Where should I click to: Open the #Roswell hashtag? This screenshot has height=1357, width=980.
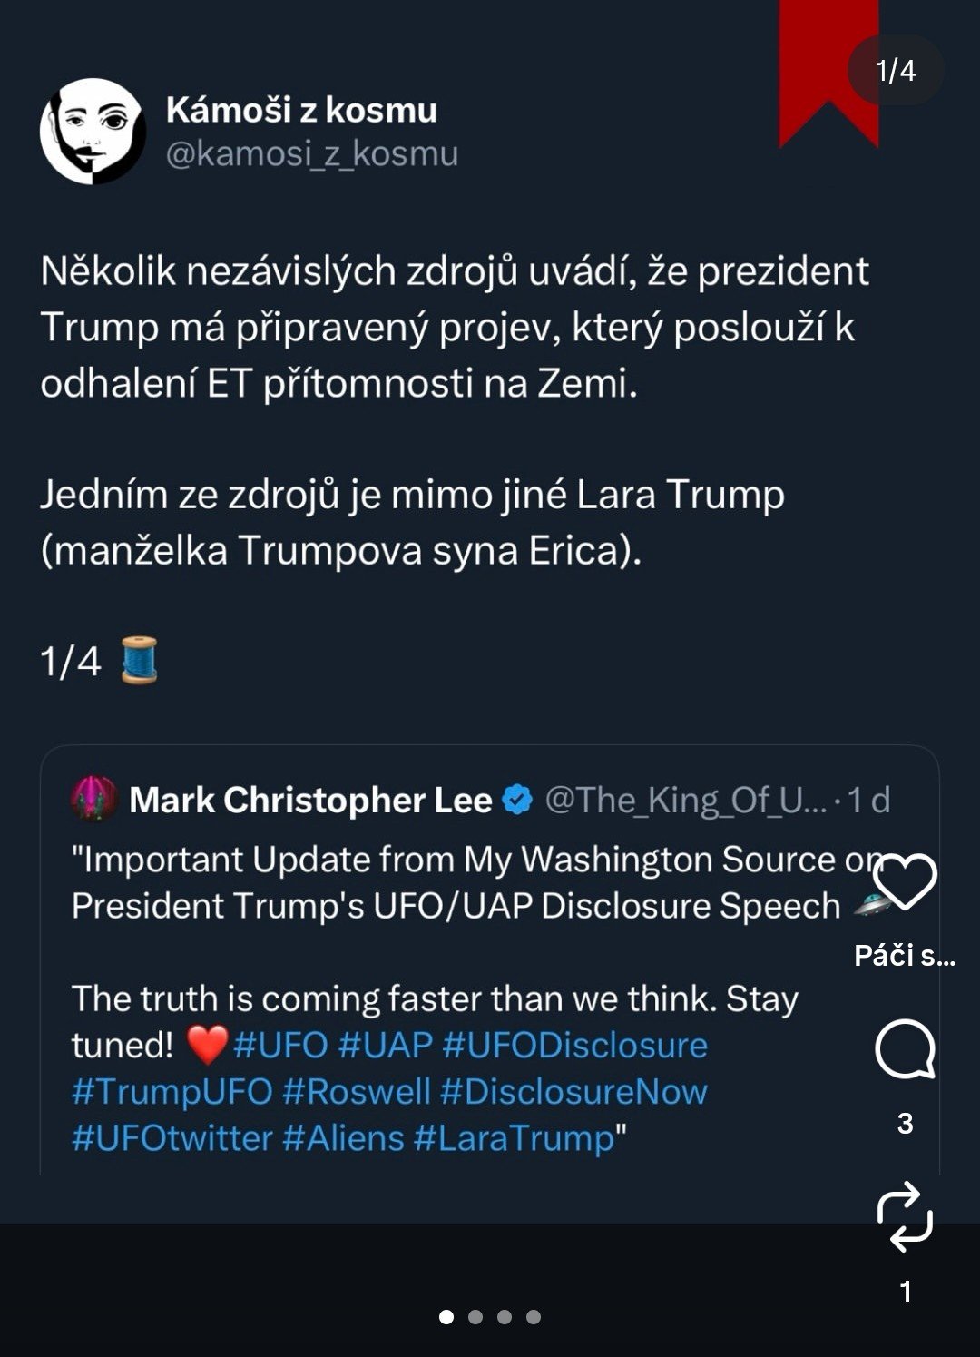coord(356,1091)
